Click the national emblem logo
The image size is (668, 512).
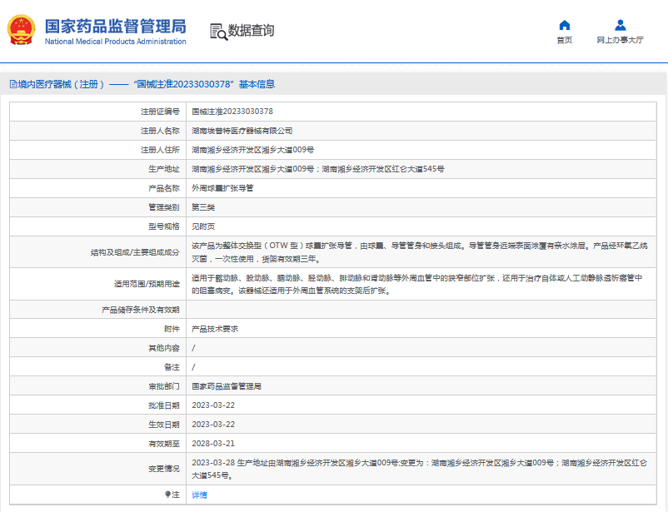(21, 30)
